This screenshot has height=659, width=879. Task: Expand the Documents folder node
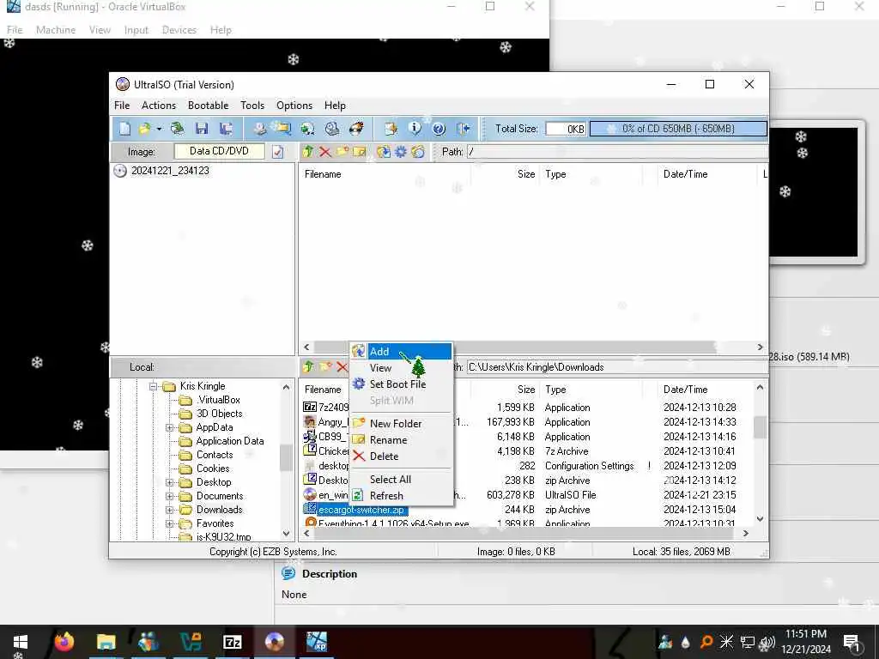169,496
